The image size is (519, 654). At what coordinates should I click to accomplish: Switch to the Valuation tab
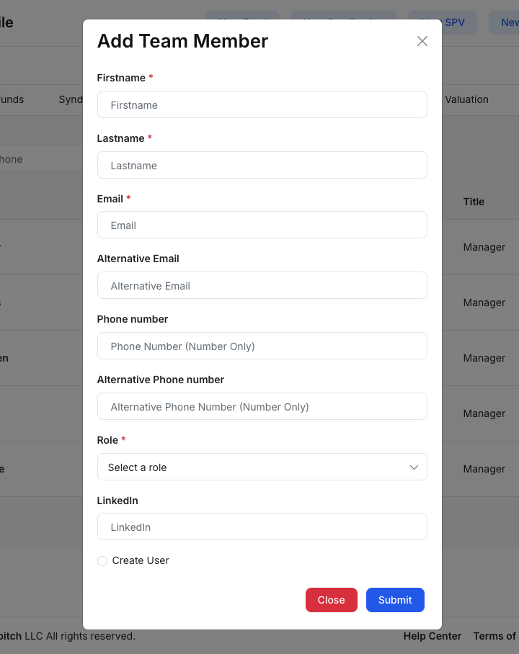[x=466, y=99]
